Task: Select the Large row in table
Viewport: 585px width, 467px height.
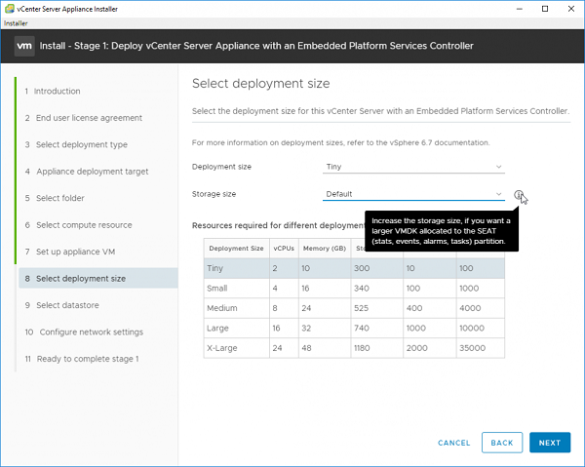Action: coord(354,329)
